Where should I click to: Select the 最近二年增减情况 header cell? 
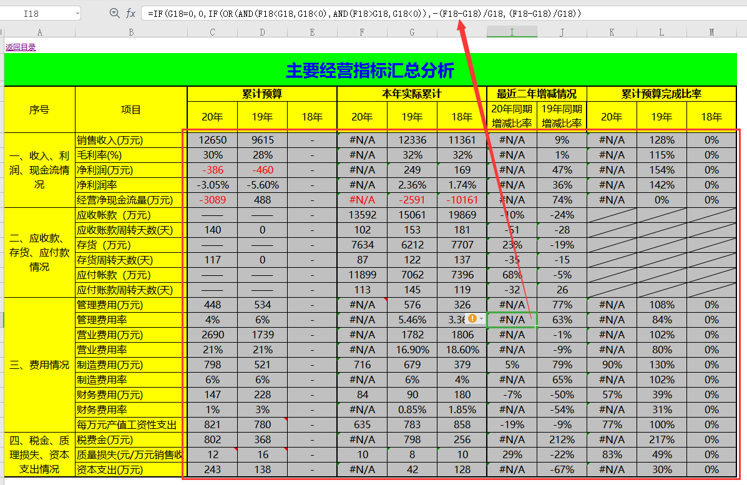(x=537, y=94)
